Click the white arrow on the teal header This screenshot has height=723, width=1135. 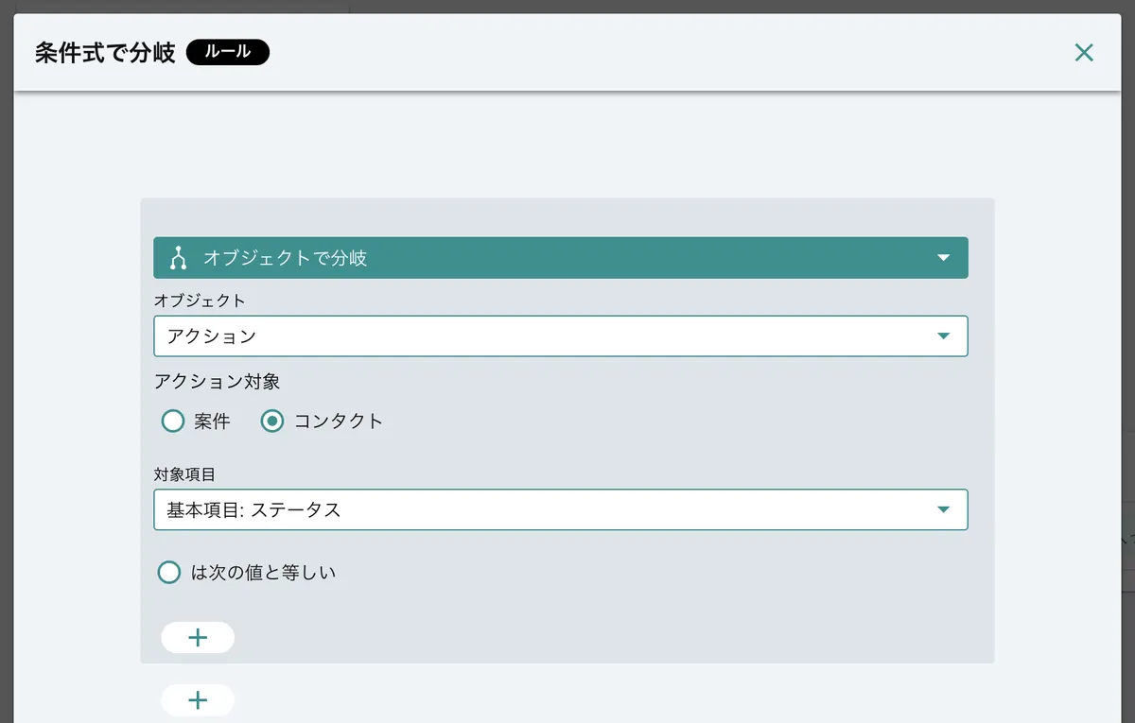(x=942, y=258)
